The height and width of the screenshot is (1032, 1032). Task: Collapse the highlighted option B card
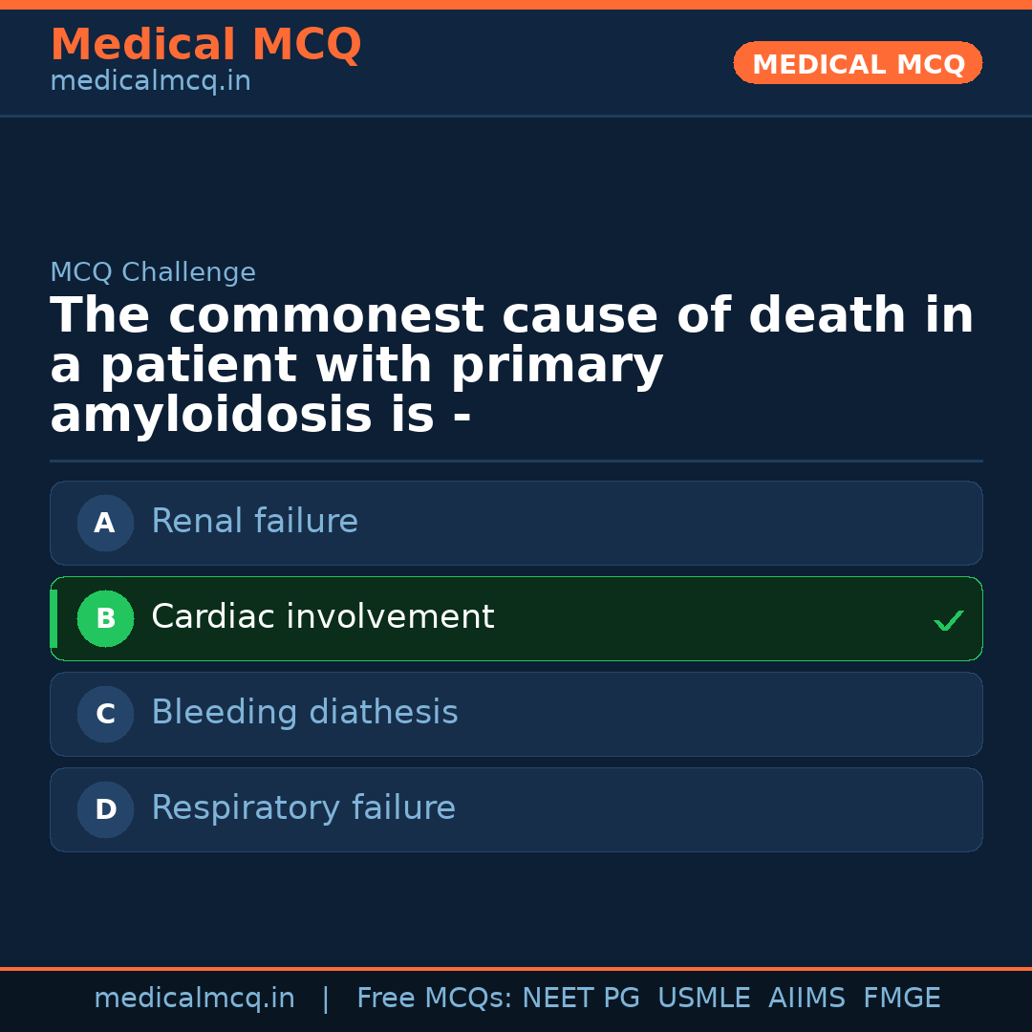[x=516, y=618]
